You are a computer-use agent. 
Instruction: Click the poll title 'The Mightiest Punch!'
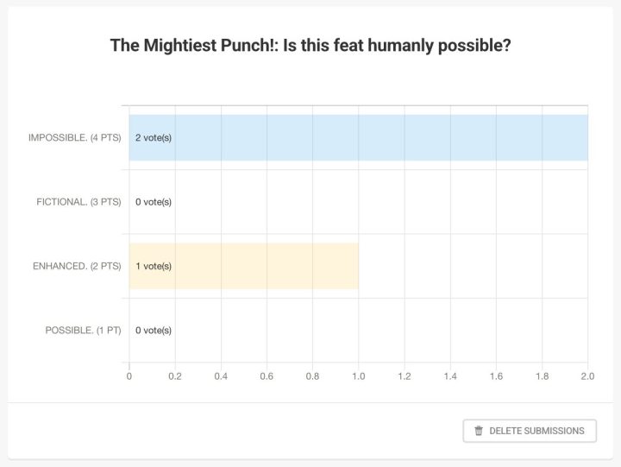tap(194, 45)
